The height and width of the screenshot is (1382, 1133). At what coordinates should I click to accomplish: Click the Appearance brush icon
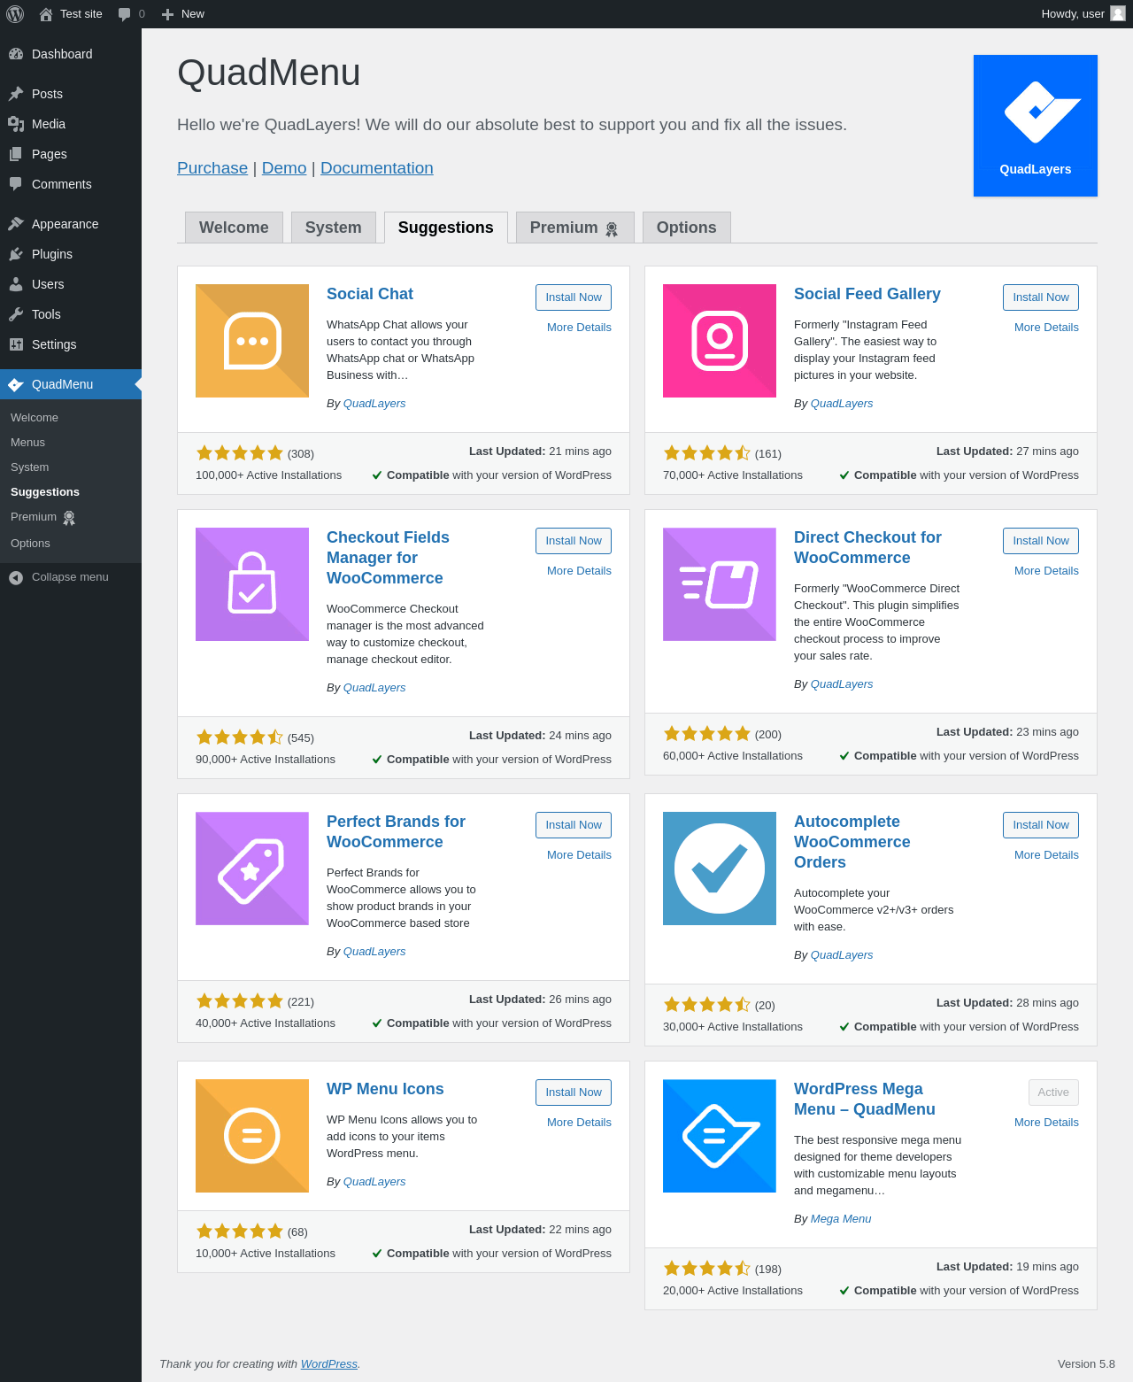click(x=16, y=224)
